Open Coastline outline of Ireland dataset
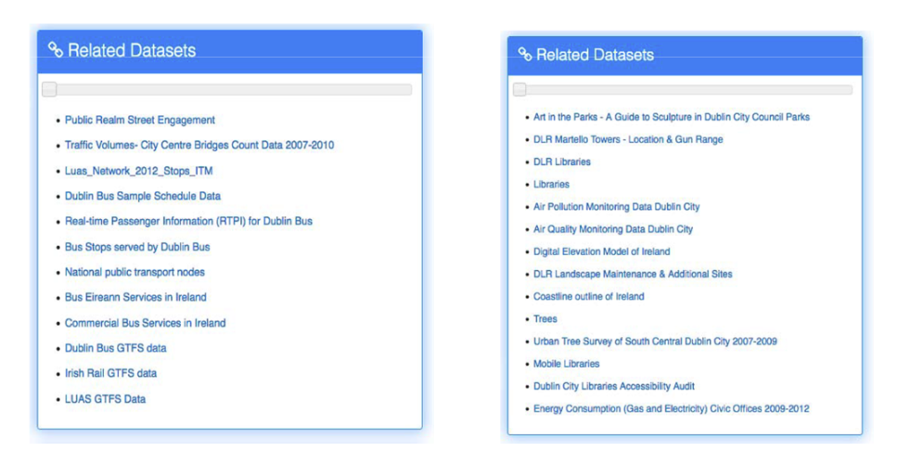 pyautogui.click(x=588, y=297)
